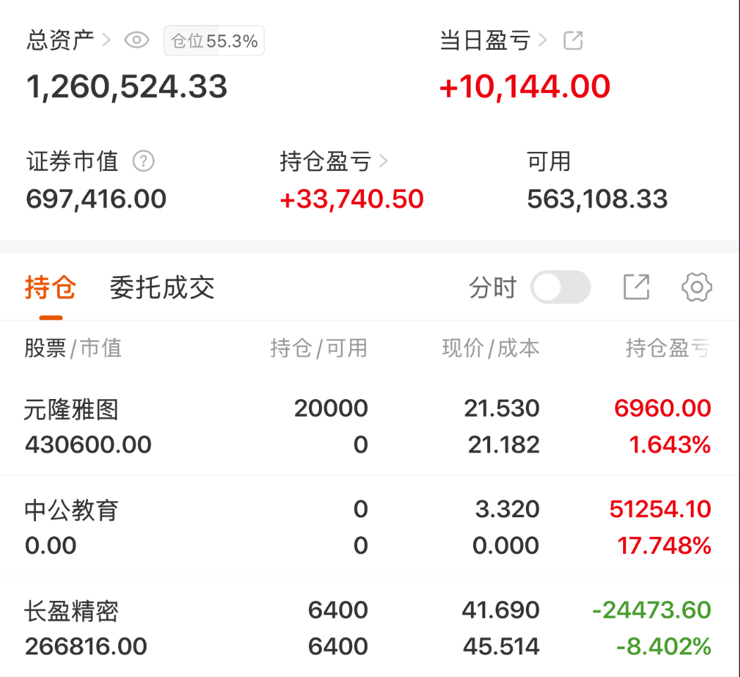Sort by 股票/市值 column header
This screenshot has width=740, height=677.
click(x=73, y=348)
